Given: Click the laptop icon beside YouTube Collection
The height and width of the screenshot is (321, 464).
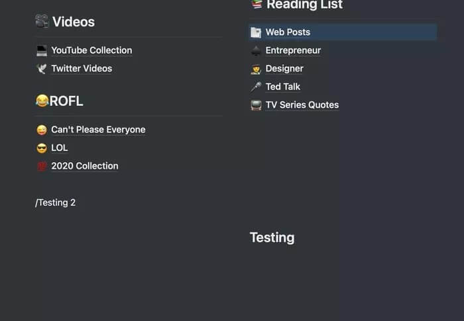Looking at the screenshot, I should 42,50.
